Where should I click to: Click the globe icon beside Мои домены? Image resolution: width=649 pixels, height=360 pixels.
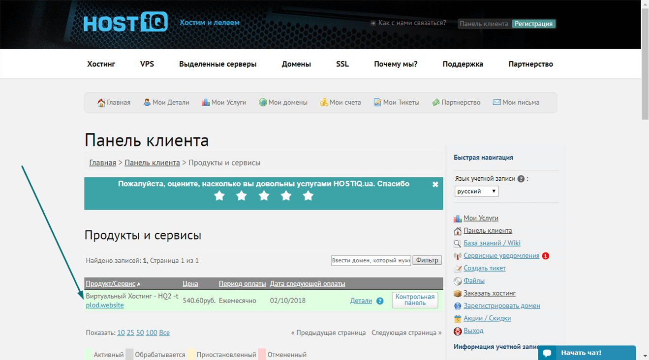pos(263,102)
